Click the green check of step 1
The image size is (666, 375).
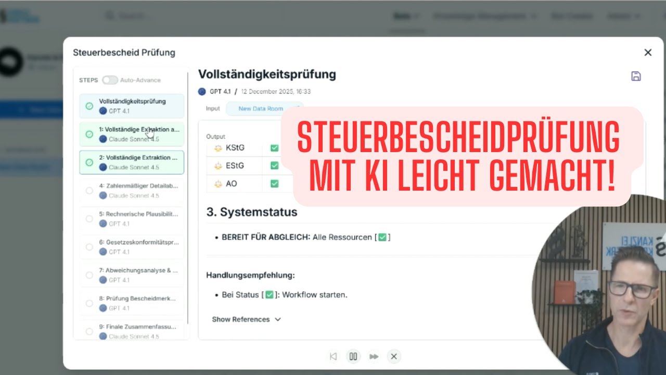click(x=89, y=134)
